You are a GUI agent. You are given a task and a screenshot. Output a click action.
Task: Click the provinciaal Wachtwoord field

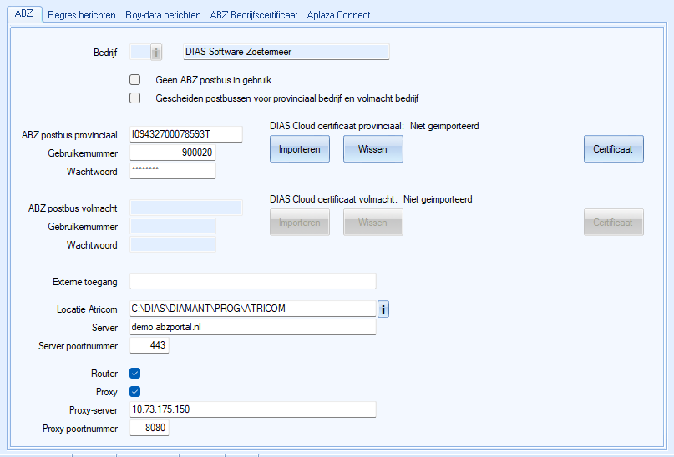tap(172, 171)
